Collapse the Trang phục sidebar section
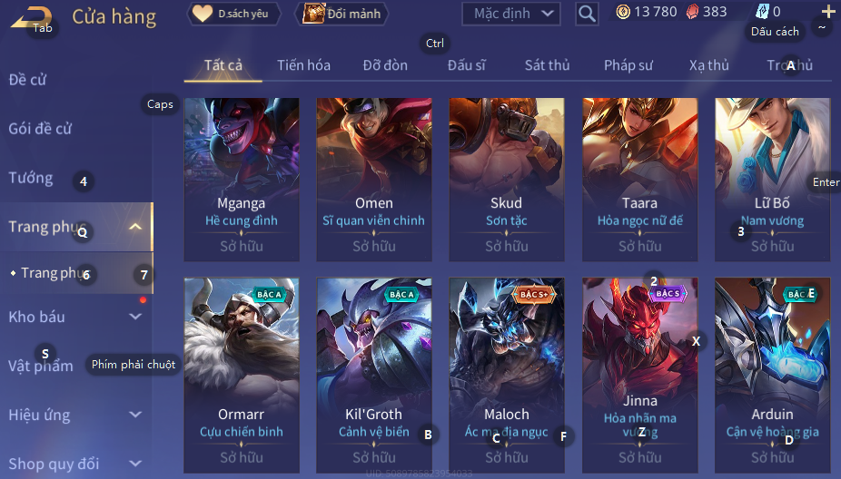841x479 pixels. pyautogui.click(x=135, y=227)
